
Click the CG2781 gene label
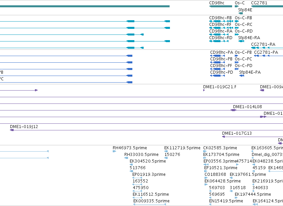(x=259, y=3)
